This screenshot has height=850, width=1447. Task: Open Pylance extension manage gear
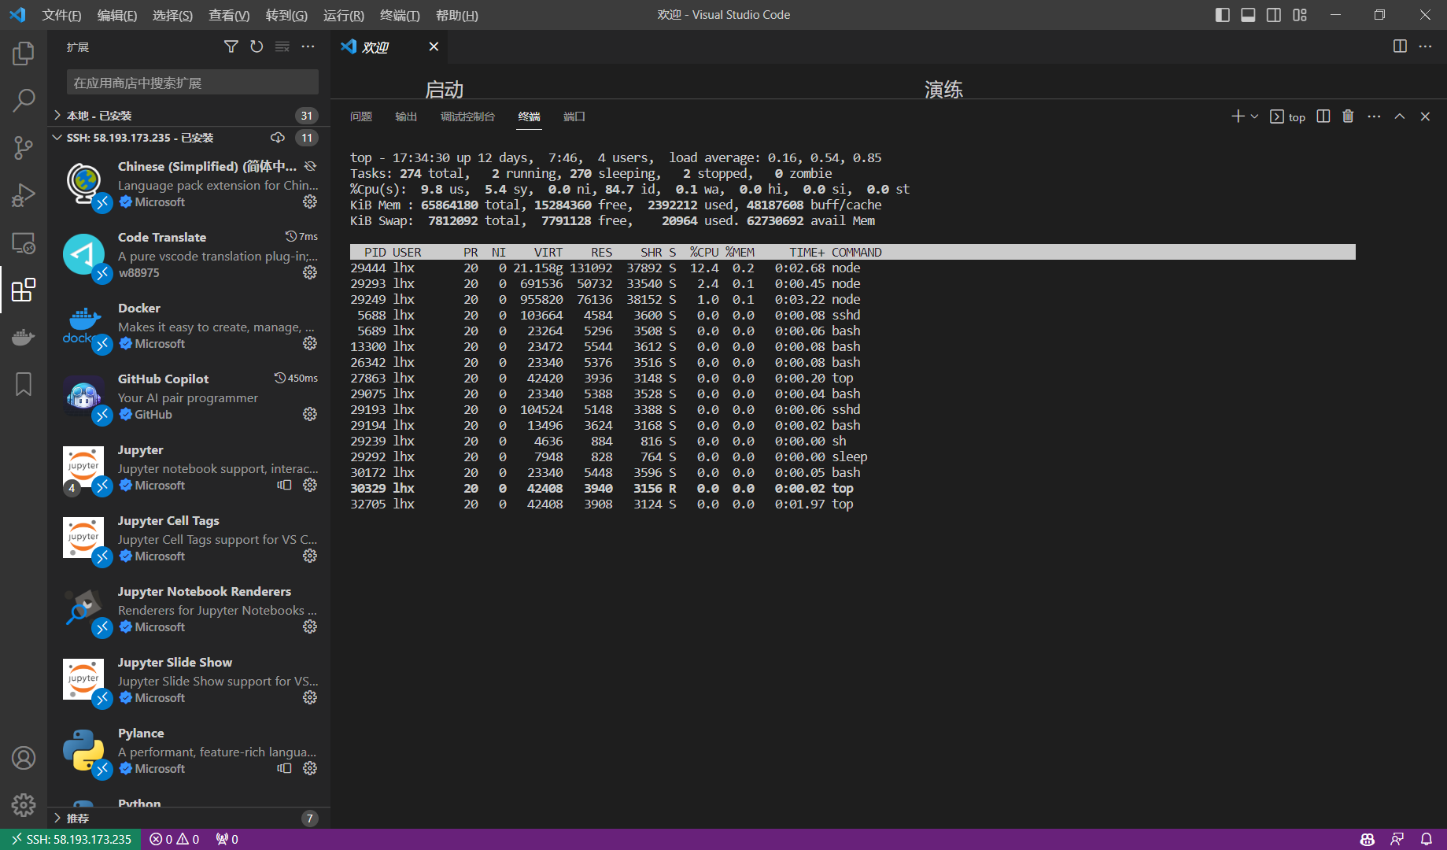(x=310, y=768)
